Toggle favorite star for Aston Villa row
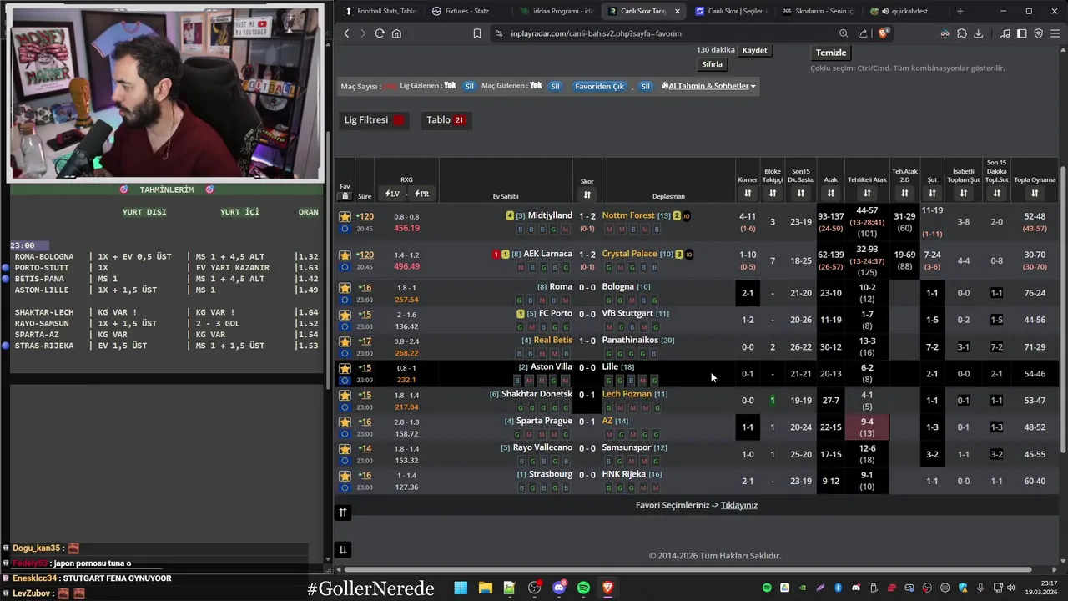This screenshot has width=1068, height=601. coord(345,368)
